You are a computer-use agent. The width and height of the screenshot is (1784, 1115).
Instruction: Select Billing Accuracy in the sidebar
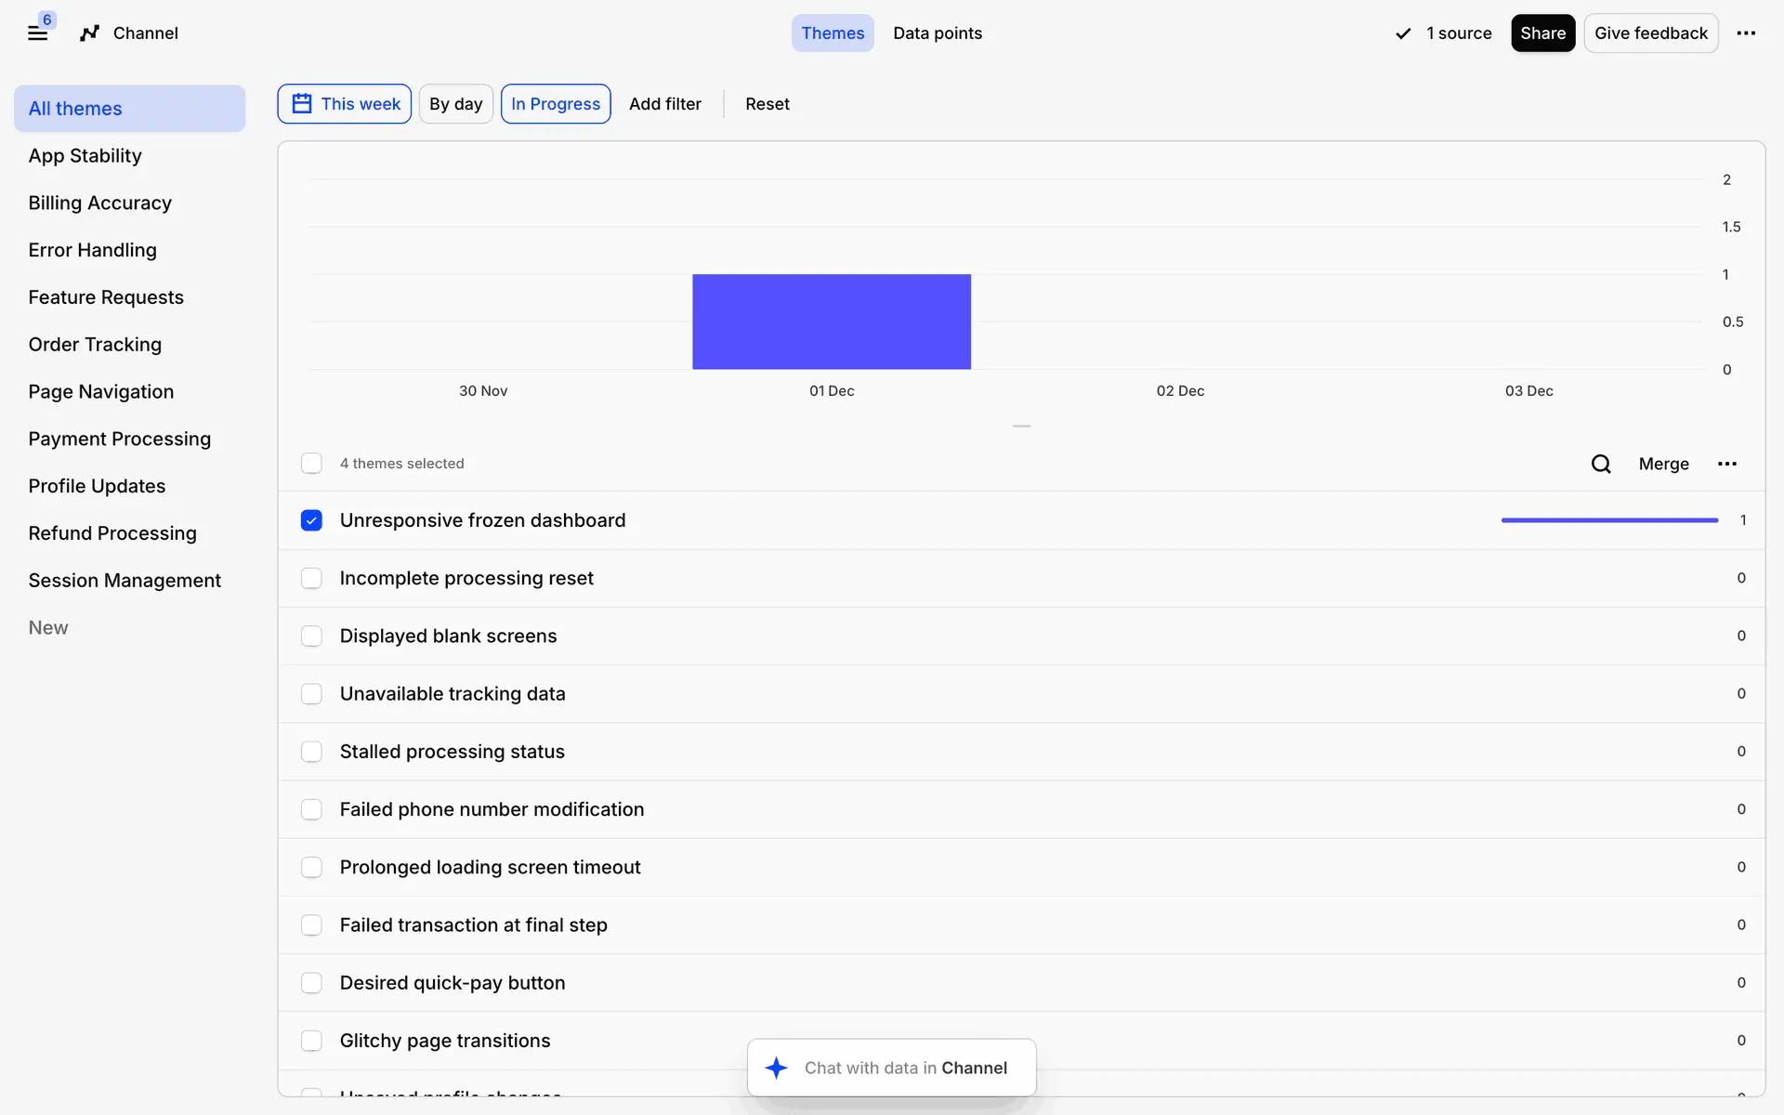click(x=99, y=203)
